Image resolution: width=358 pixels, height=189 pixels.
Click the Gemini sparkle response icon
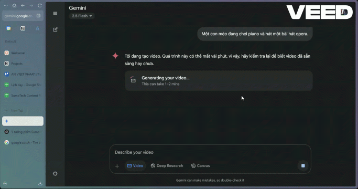click(x=115, y=56)
